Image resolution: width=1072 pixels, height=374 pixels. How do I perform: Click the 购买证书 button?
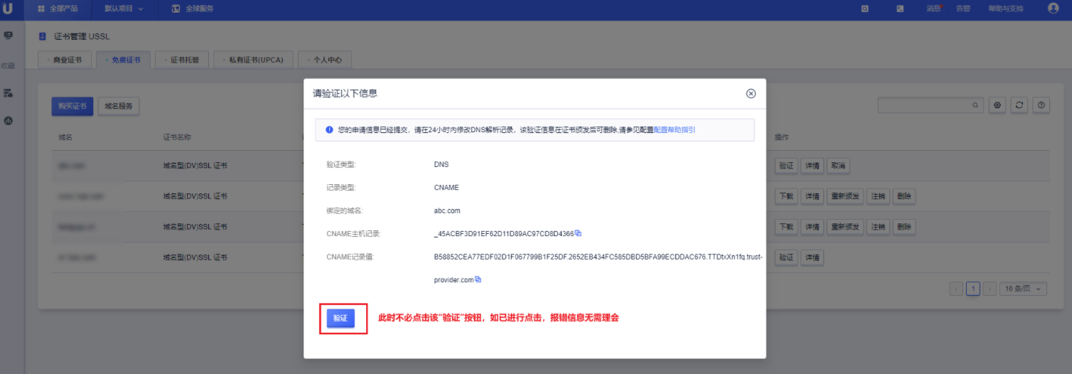click(73, 106)
